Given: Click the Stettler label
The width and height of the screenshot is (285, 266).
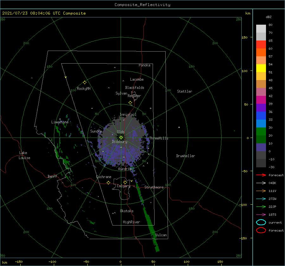Looking at the screenshot, I should coord(185,91).
